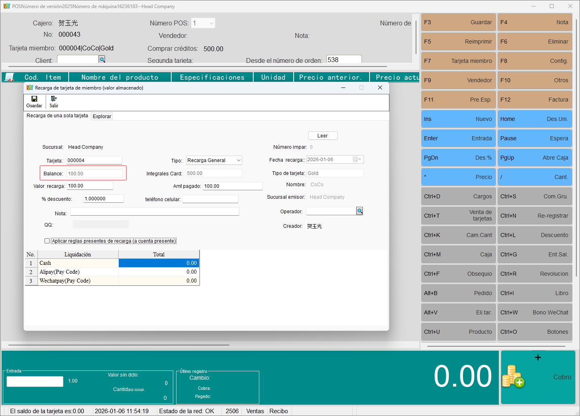Click the Valor recarga input field

pos(90,186)
